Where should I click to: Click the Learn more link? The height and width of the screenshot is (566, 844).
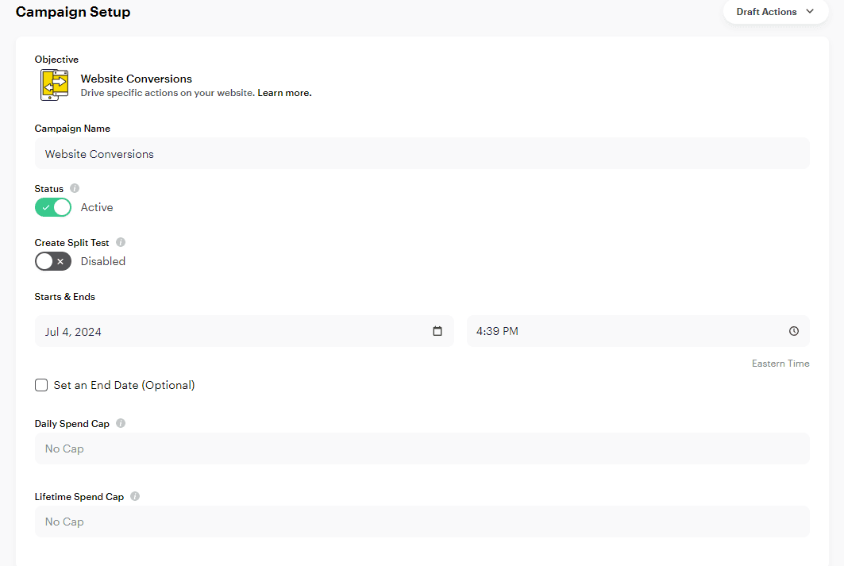pyautogui.click(x=284, y=94)
